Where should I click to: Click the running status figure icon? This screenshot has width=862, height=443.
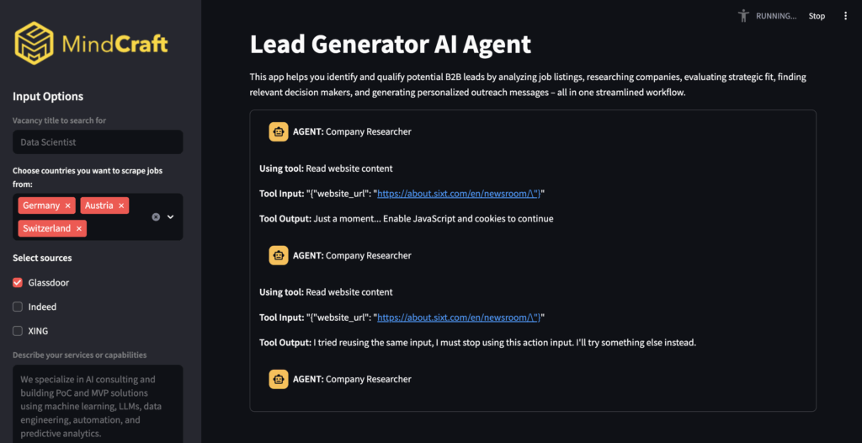(x=744, y=16)
